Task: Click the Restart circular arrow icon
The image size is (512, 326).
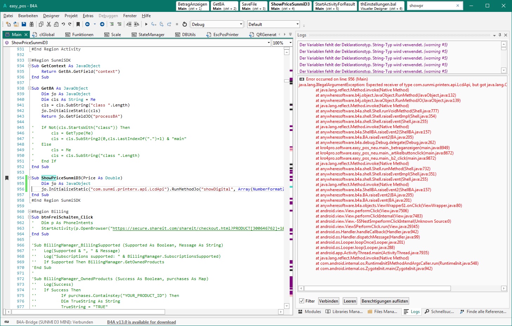Action: [x=185, y=24]
